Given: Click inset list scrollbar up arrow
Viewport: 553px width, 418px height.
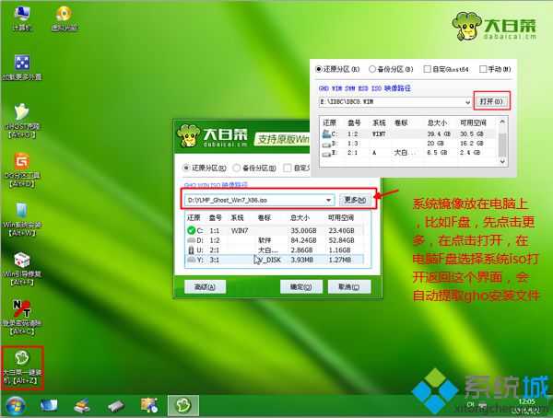Looking at the screenshot, I should tap(502, 122).
